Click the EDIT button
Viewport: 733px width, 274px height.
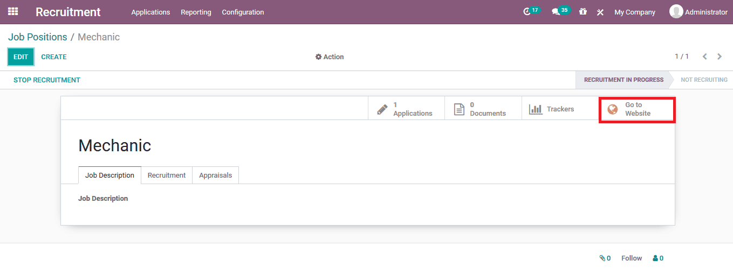click(20, 57)
